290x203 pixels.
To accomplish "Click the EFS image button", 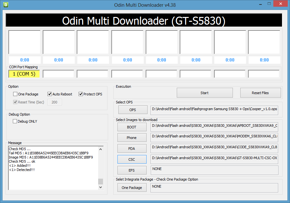I will 132,170.
